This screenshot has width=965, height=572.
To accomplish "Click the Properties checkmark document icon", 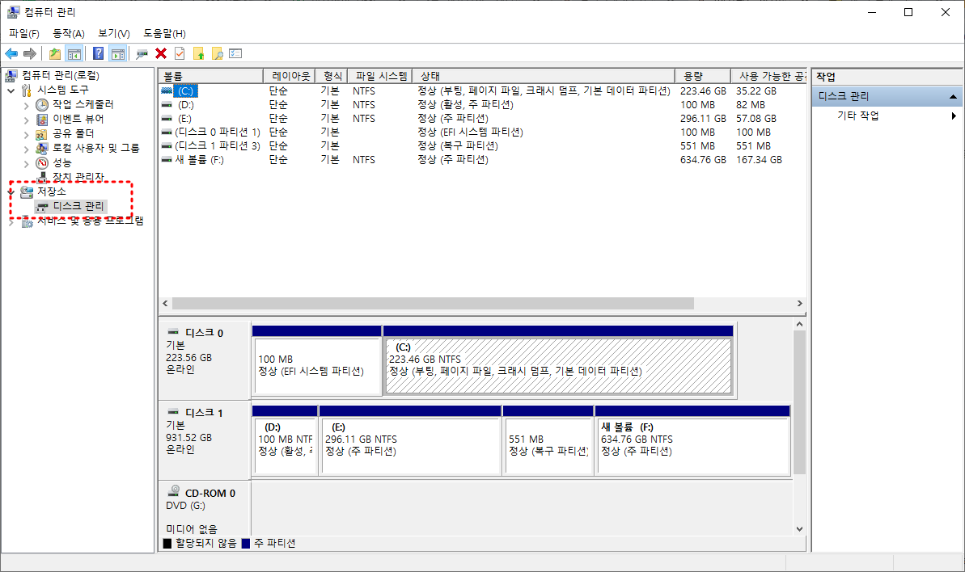I will click(x=180, y=53).
